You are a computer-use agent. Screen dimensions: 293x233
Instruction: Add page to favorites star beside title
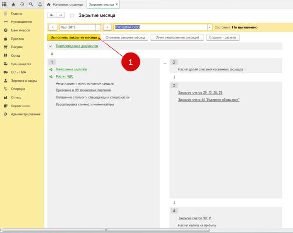point(72,15)
